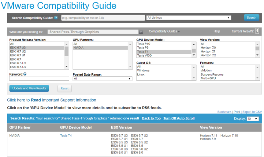Screen dimensions: 264x157
Task: Select Tesla V100 in GPU Device Model list
Action: [x=164, y=55]
